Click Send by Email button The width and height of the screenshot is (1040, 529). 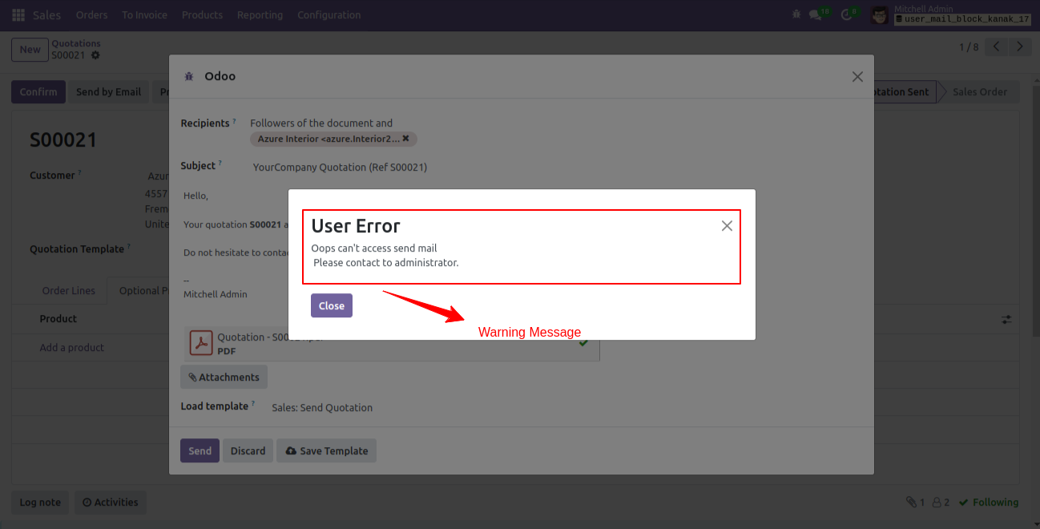click(x=108, y=91)
